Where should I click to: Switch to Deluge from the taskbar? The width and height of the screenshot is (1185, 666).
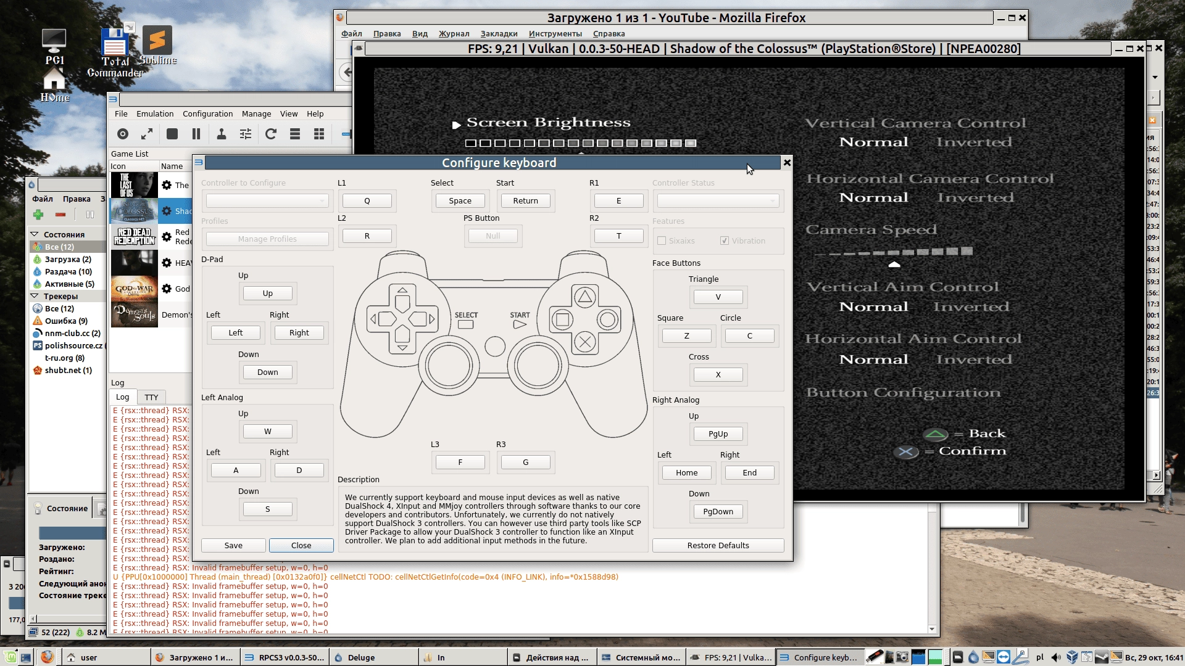tap(373, 657)
